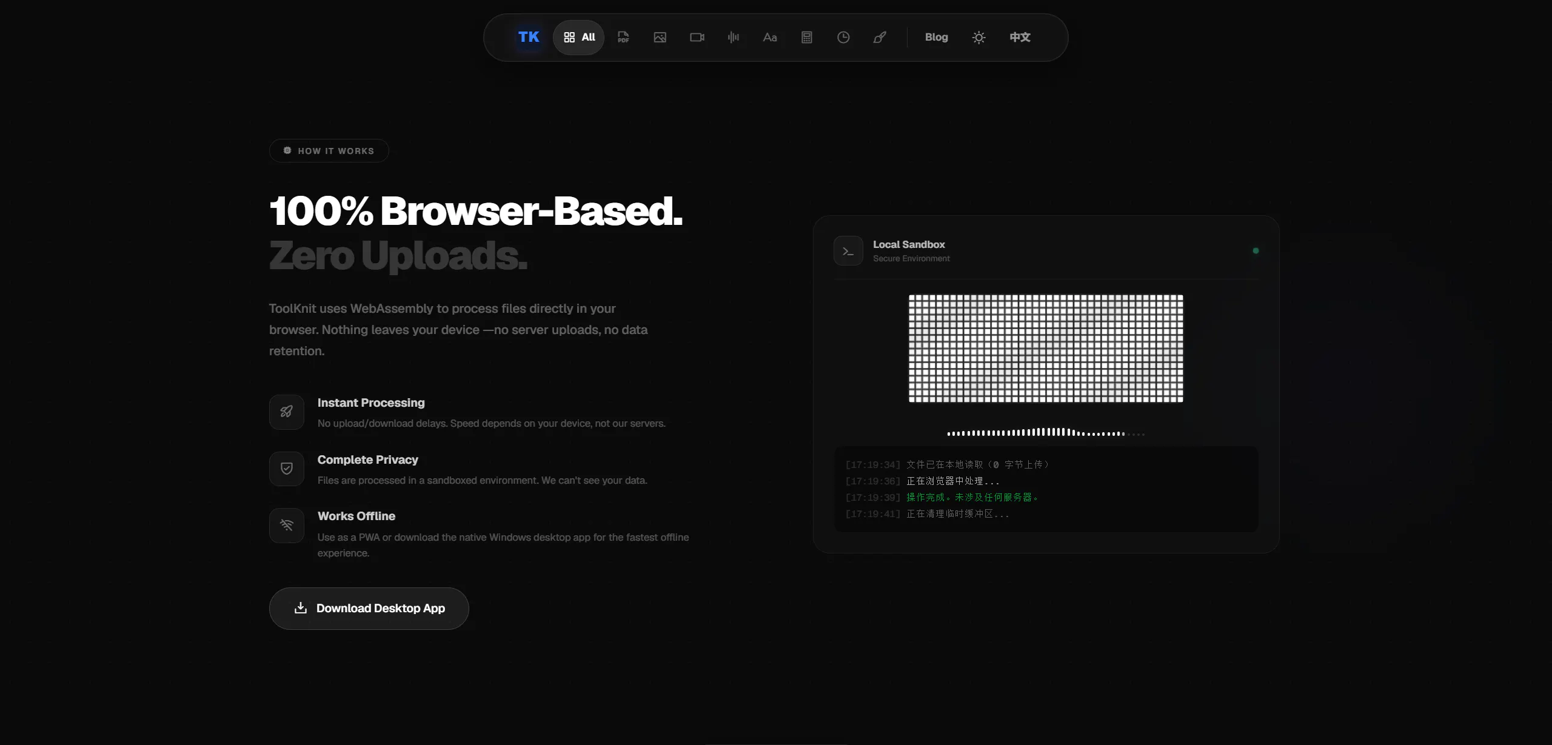
Task: Open the calculator tools category
Action: tap(807, 37)
